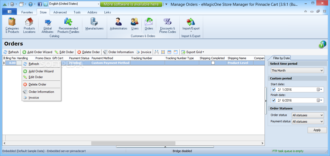The width and height of the screenshot is (330, 156).
Task: Open Discounts & Promo Codes
Action: pos(168,26)
